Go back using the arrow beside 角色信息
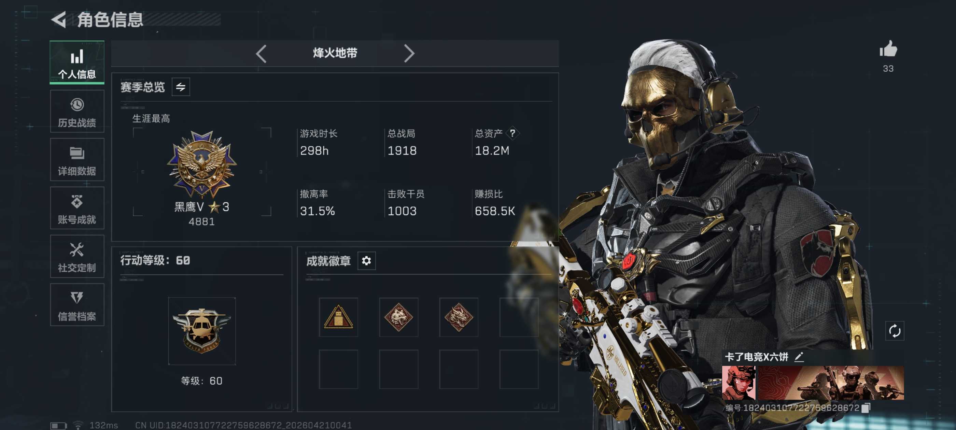 pos(59,19)
